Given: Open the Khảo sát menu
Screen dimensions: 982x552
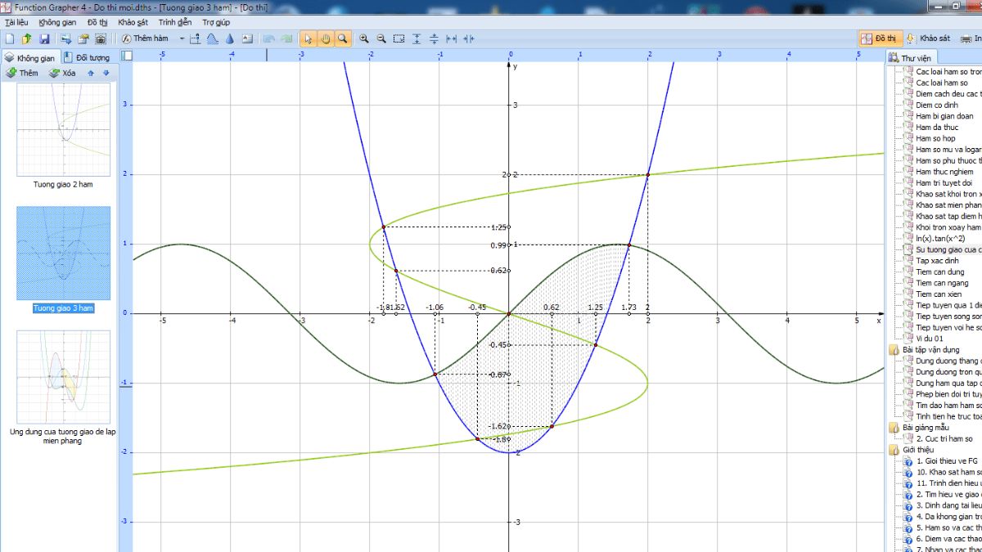Looking at the screenshot, I should 133,22.
